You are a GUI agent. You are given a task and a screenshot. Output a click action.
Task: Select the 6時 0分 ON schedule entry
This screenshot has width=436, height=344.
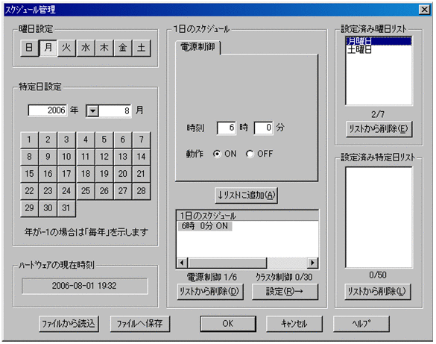205,226
